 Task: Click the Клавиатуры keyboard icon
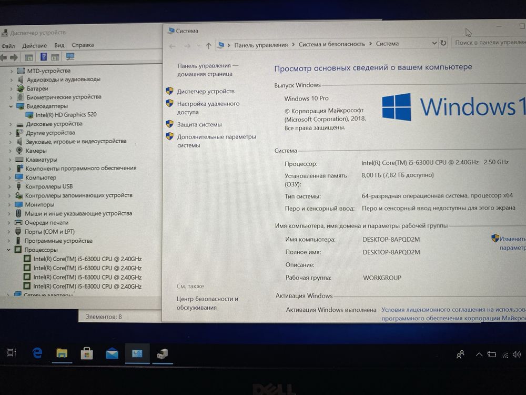tap(19, 160)
